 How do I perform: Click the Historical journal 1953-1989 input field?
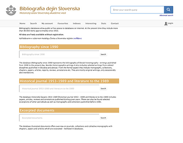pos(59,88)
